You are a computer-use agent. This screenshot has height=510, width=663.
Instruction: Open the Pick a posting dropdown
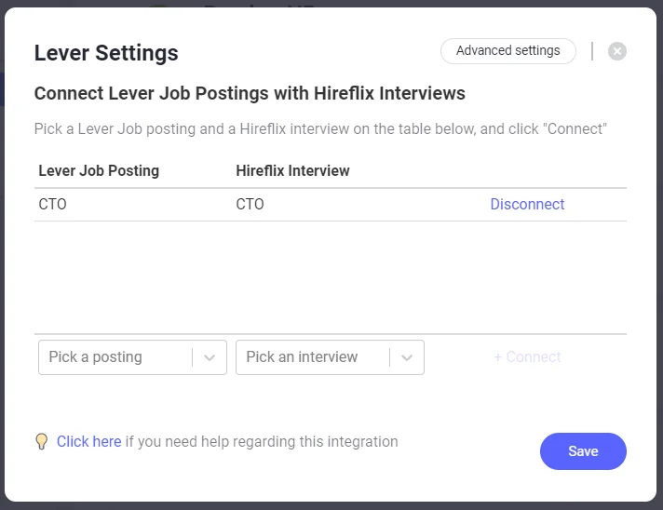tap(132, 357)
